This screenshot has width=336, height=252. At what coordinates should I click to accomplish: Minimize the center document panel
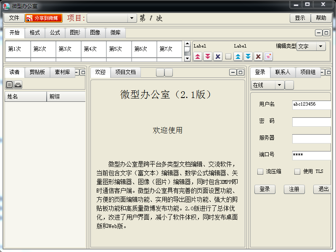[233, 72]
